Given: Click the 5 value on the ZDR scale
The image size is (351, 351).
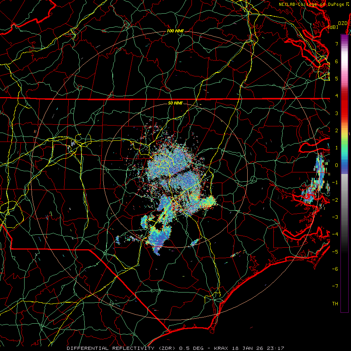Looking at the screenshot, I should tap(337, 78).
